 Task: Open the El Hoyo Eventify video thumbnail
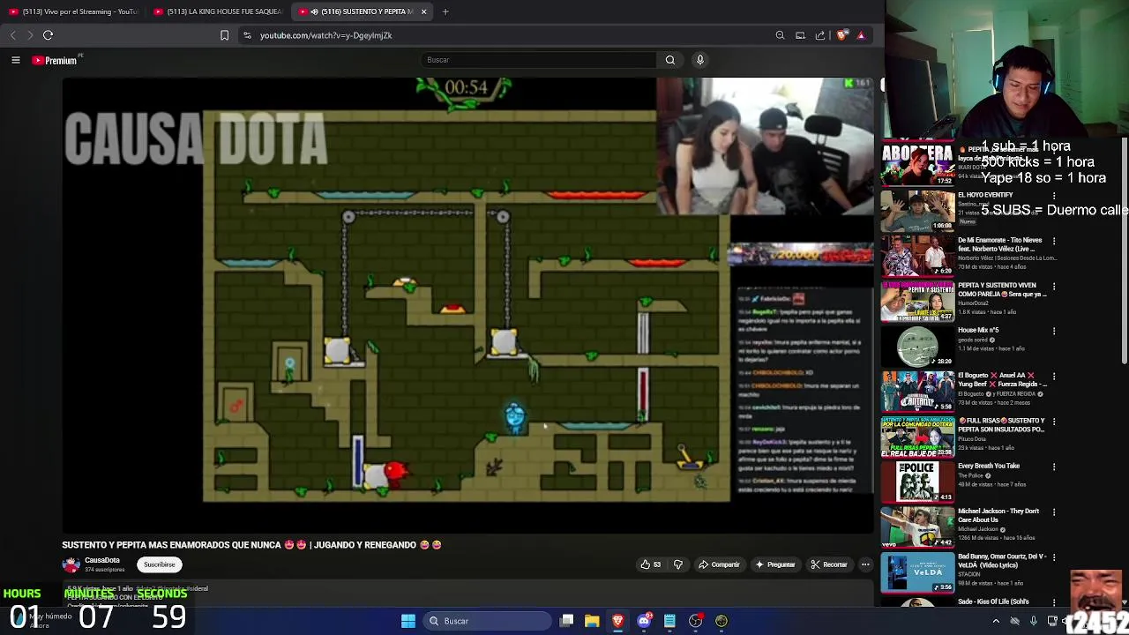[x=917, y=210]
